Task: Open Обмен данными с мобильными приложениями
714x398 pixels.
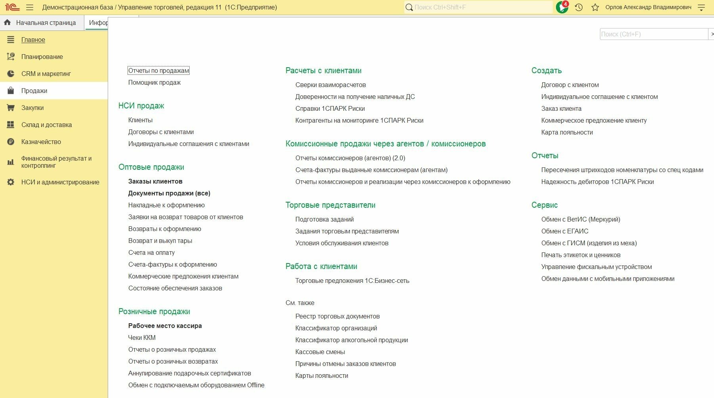Action: 608,279
